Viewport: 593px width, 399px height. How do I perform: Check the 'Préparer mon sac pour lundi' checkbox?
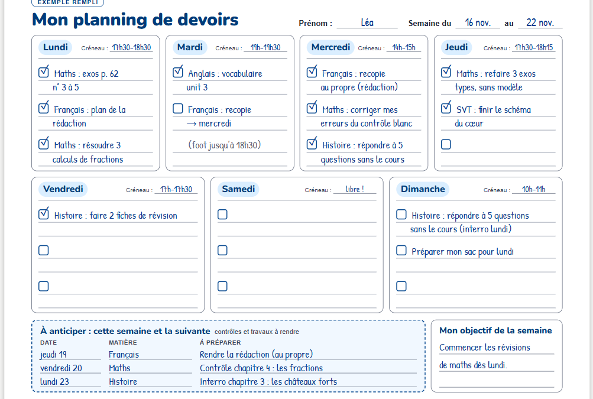pos(401,251)
